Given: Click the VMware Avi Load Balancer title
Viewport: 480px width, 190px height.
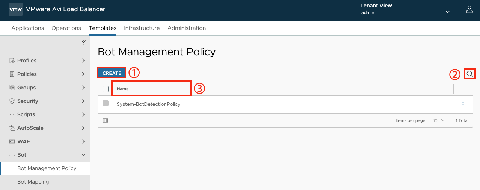Looking at the screenshot, I should coord(66,9).
